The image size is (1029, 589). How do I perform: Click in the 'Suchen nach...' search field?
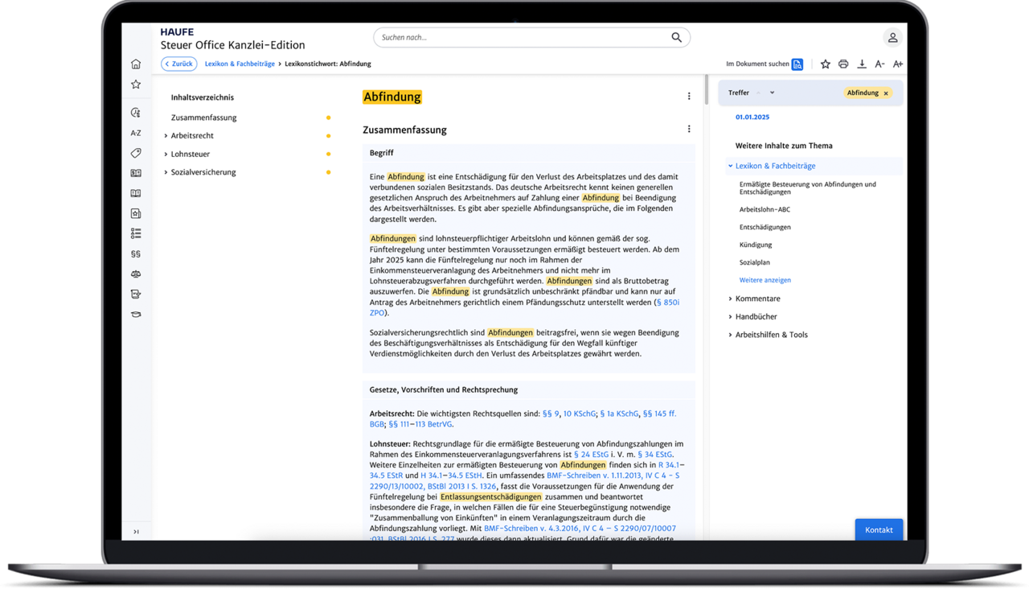coord(523,38)
